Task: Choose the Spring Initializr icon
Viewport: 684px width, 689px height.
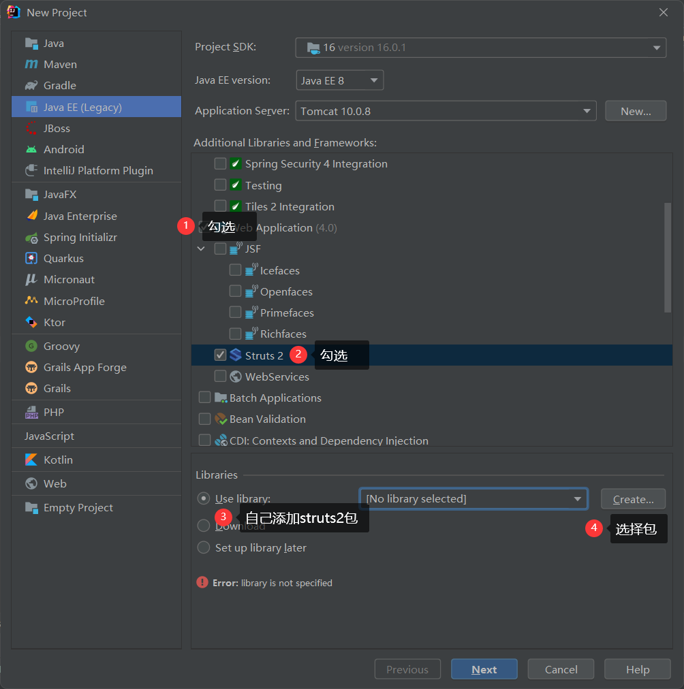Action: pos(31,238)
